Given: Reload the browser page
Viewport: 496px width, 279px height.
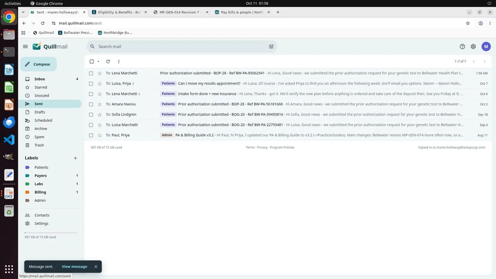Looking at the screenshot, I should [x=43, y=23].
